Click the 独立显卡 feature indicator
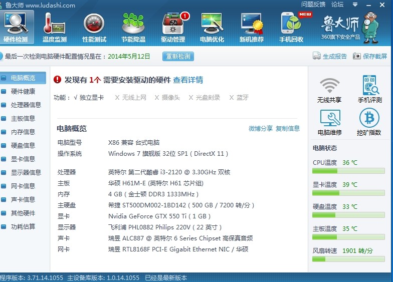Image resolution: width=393 pixels, height=282 pixels. pos(89,97)
